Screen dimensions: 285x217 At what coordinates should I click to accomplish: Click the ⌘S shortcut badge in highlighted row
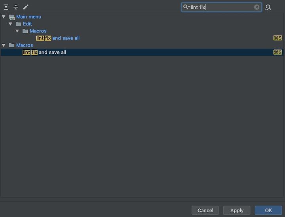277,52
